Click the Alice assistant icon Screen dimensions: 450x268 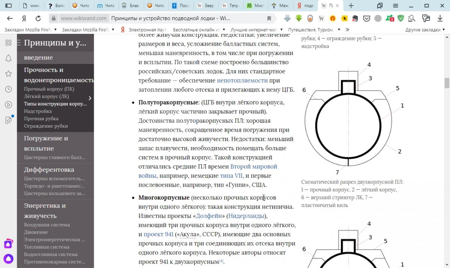(x=8, y=259)
